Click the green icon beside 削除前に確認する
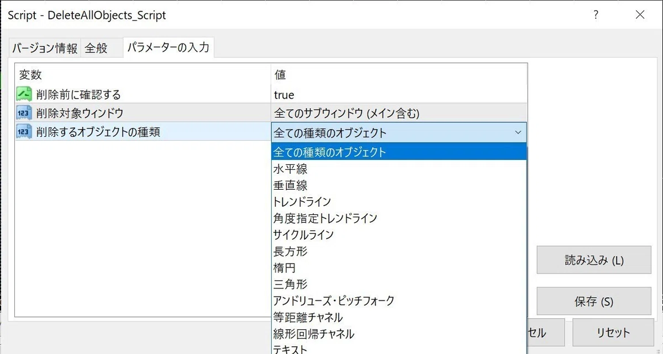This screenshot has height=354, width=663. click(x=24, y=94)
